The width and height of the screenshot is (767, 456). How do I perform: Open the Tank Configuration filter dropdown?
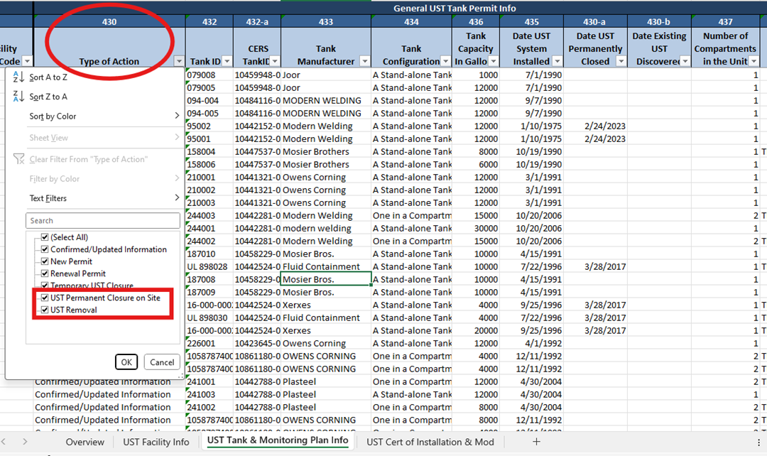(445, 62)
